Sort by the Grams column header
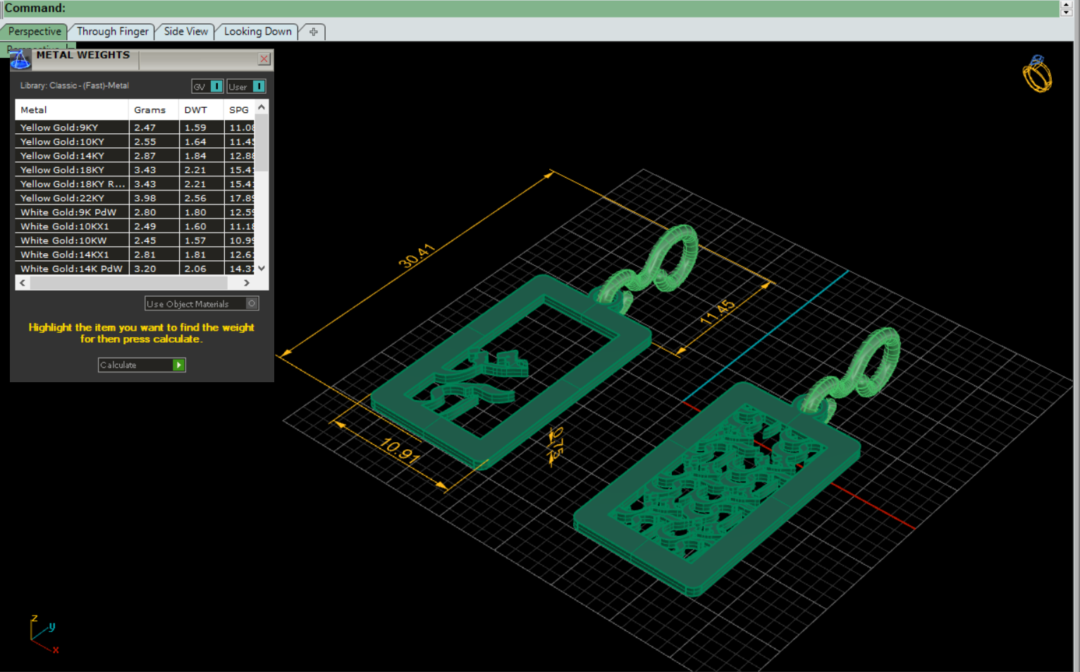Screen dimensions: 1080x672 point(150,110)
